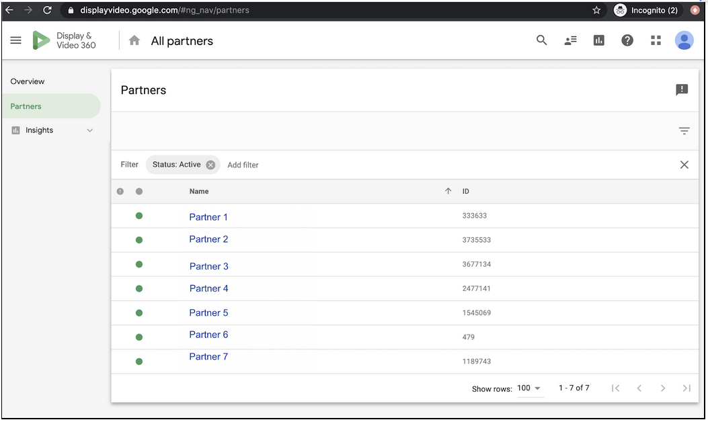
Task: Click ID cell 479
Action: click(468, 337)
